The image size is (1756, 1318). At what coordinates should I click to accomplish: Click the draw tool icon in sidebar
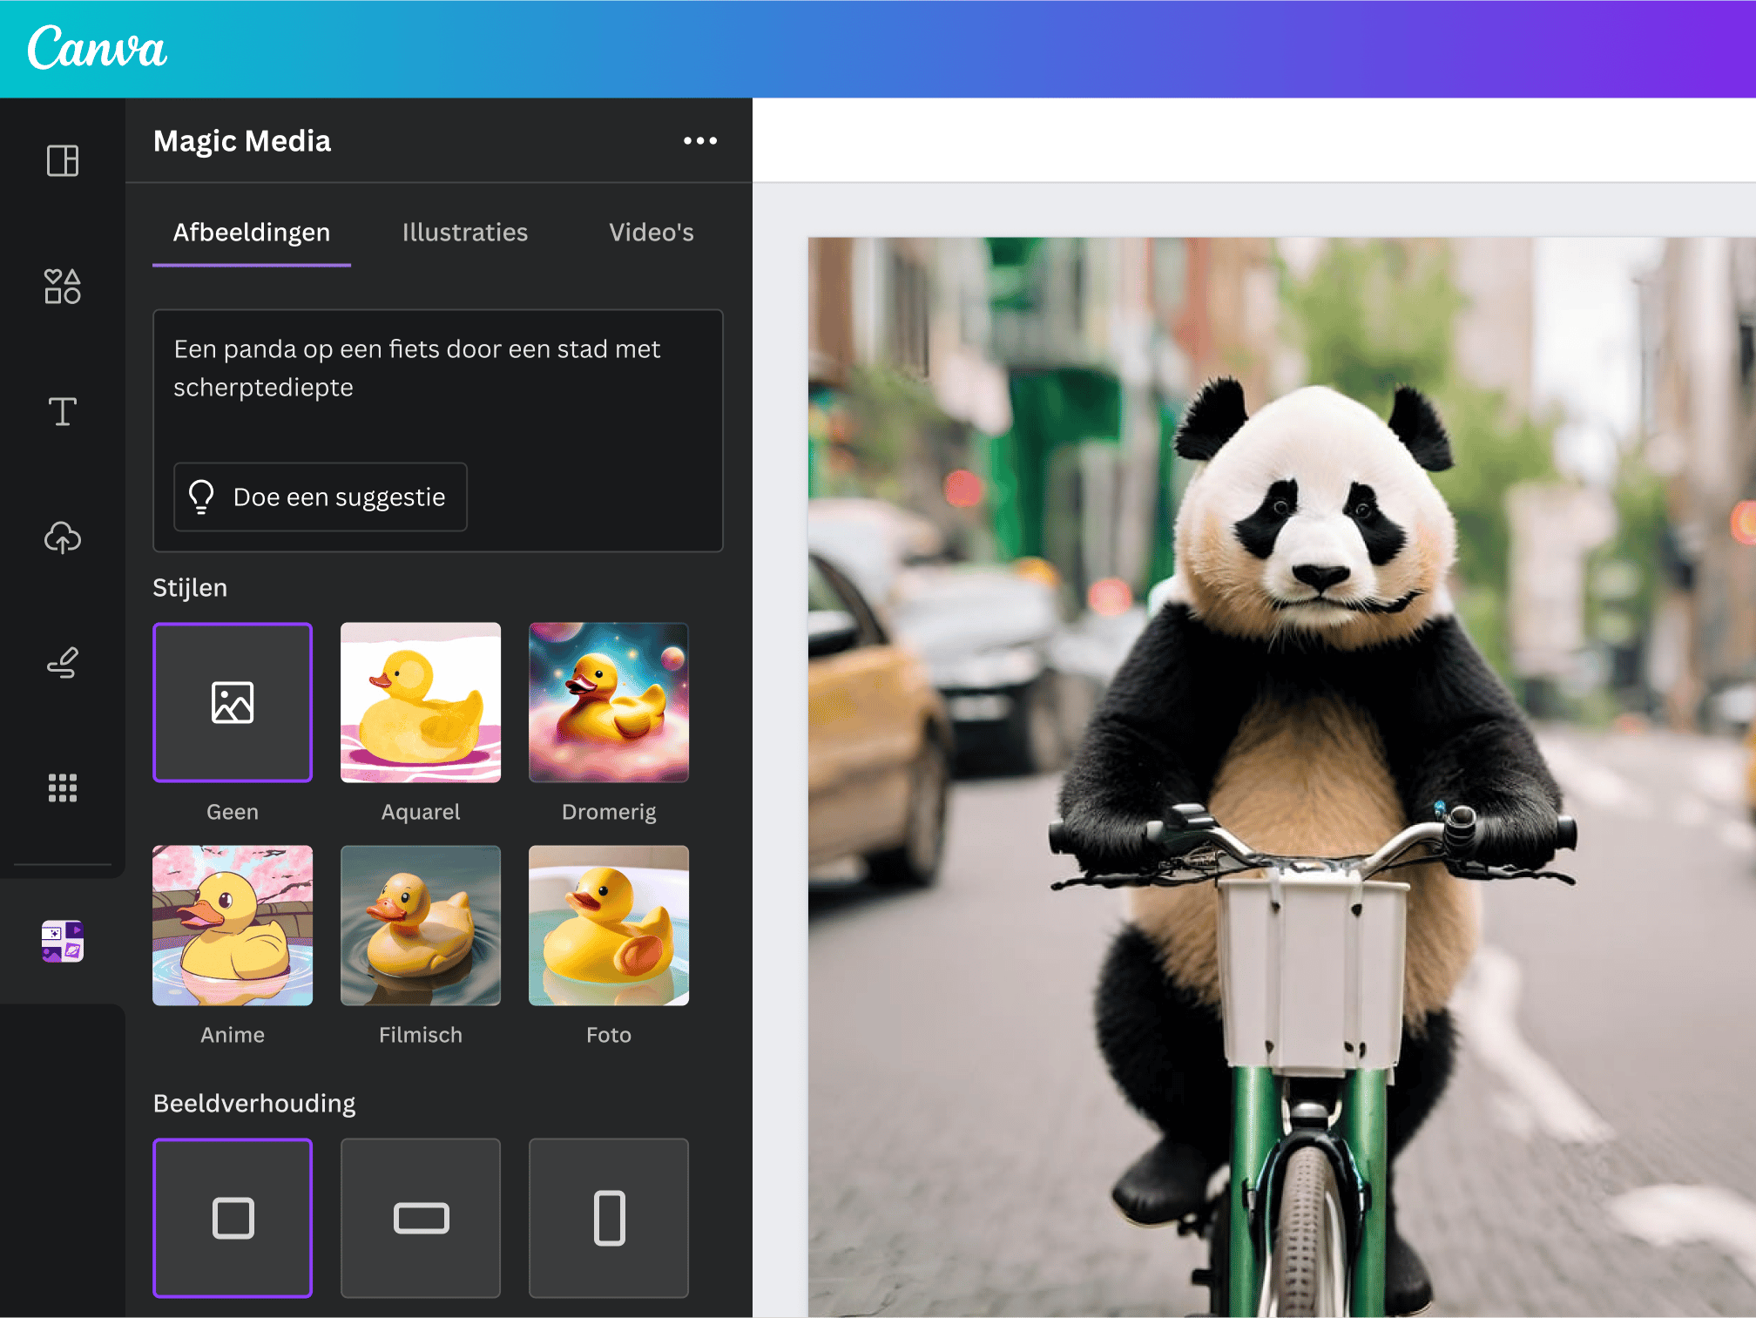tap(61, 662)
